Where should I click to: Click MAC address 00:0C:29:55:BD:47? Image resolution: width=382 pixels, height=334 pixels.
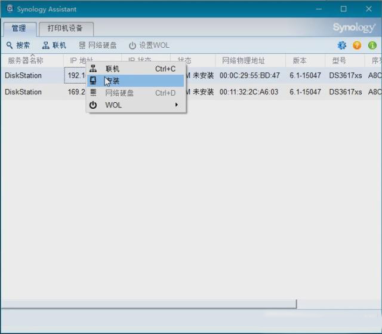pos(249,75)
